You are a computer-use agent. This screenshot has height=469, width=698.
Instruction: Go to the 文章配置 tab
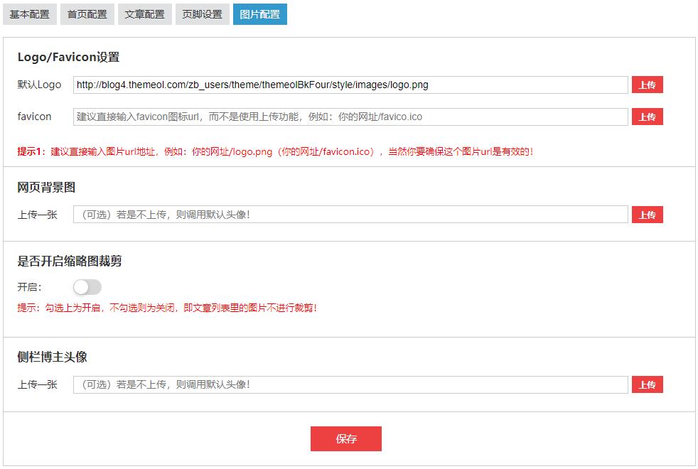(x=144, y=14)
